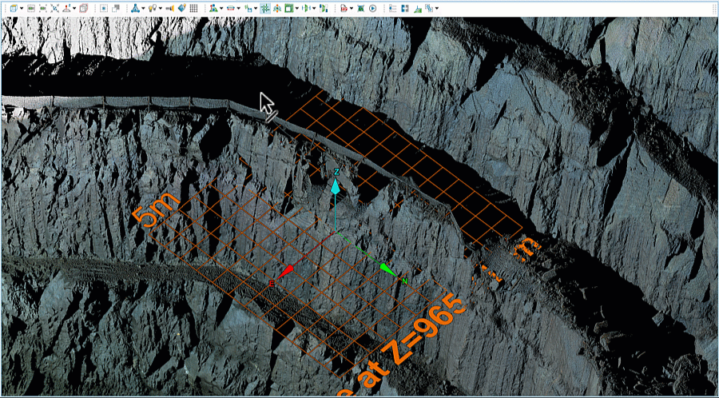Click the green-framed window layout icon

288,8
